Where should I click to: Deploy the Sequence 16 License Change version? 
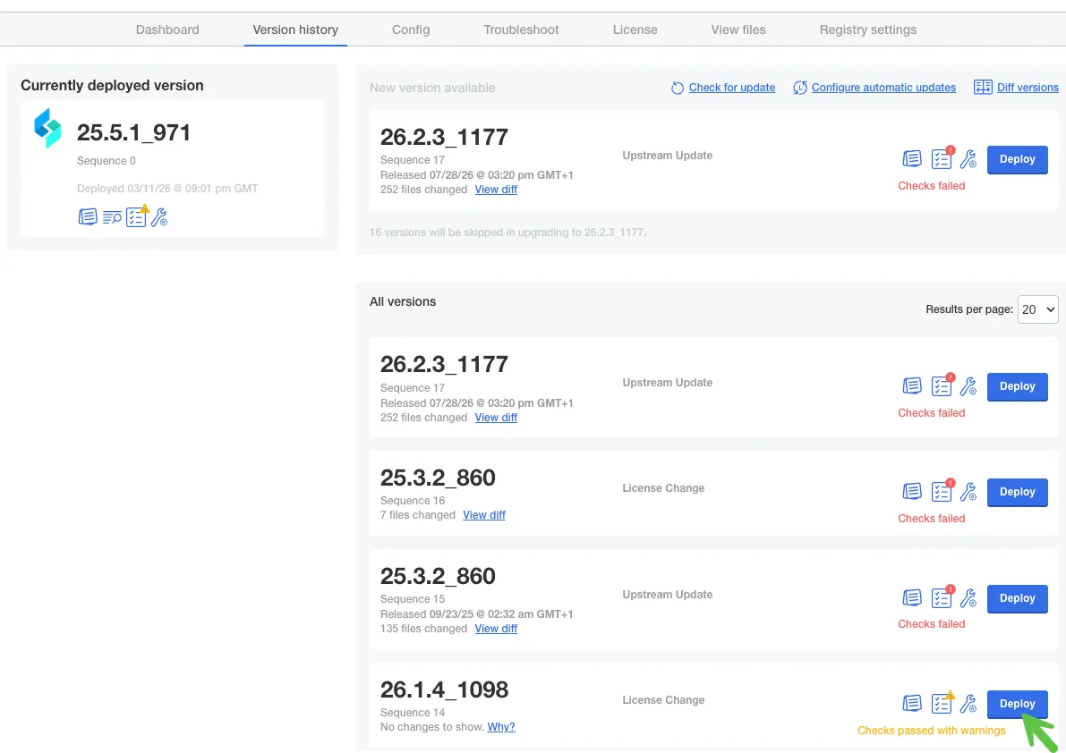click(x=1017, y=492)
